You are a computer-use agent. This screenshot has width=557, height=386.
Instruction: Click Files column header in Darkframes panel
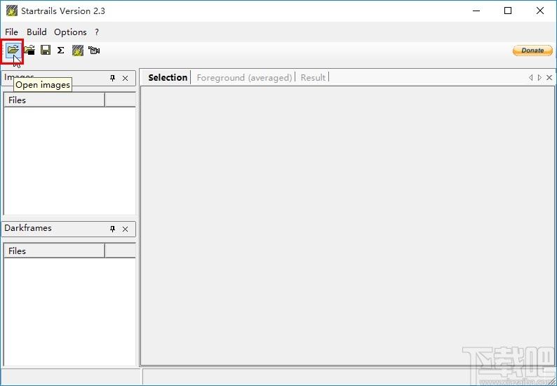click(x=54, y=251)
